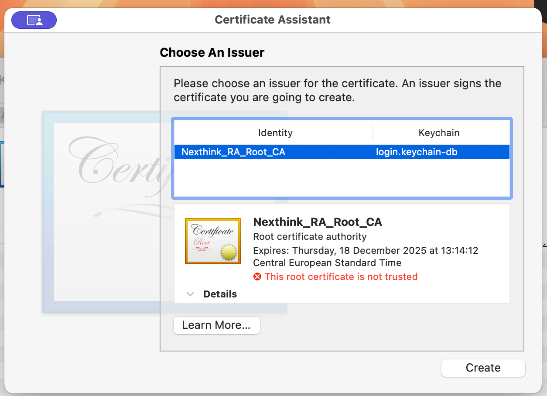
Task: Click the red not-trusted error icon
Action: pyautogui.click(x=257, y=277)
